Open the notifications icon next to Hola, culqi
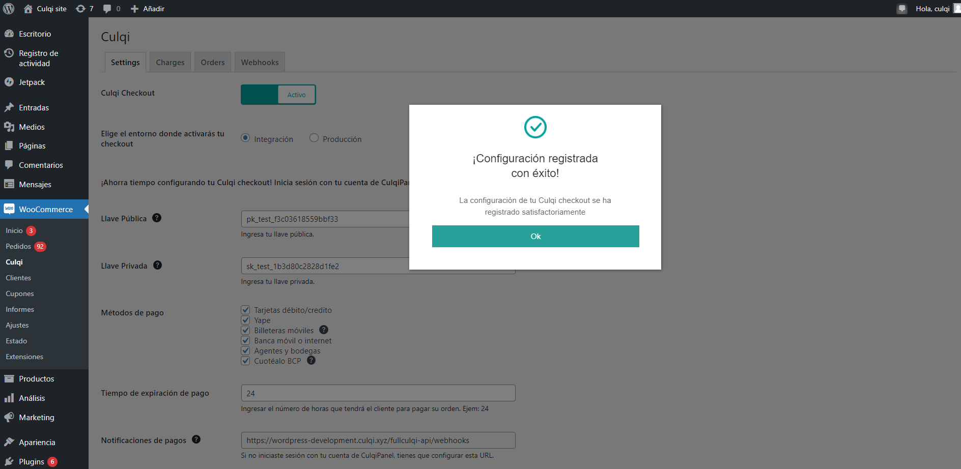 902,9
